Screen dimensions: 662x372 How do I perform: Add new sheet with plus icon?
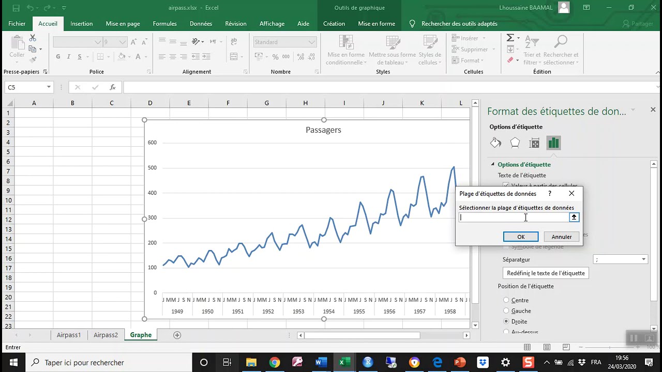pyautogui.click(x=177, y=335)
